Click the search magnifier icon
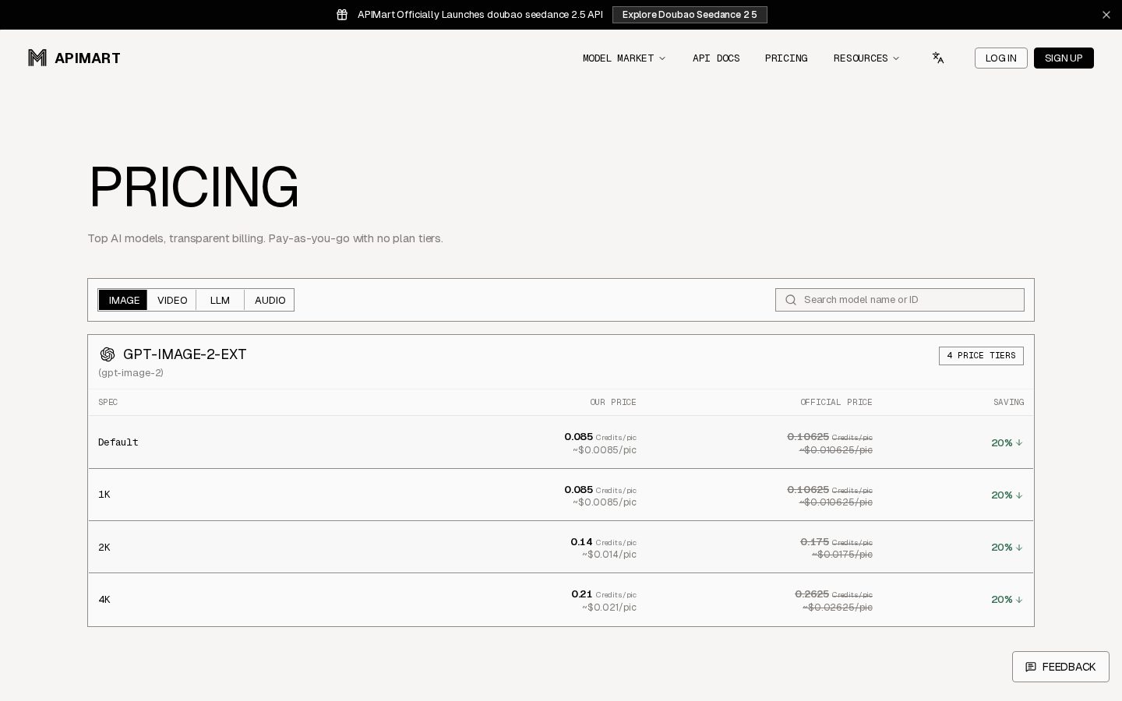Viewport: 1122px width, 701px height. point(791,300)
